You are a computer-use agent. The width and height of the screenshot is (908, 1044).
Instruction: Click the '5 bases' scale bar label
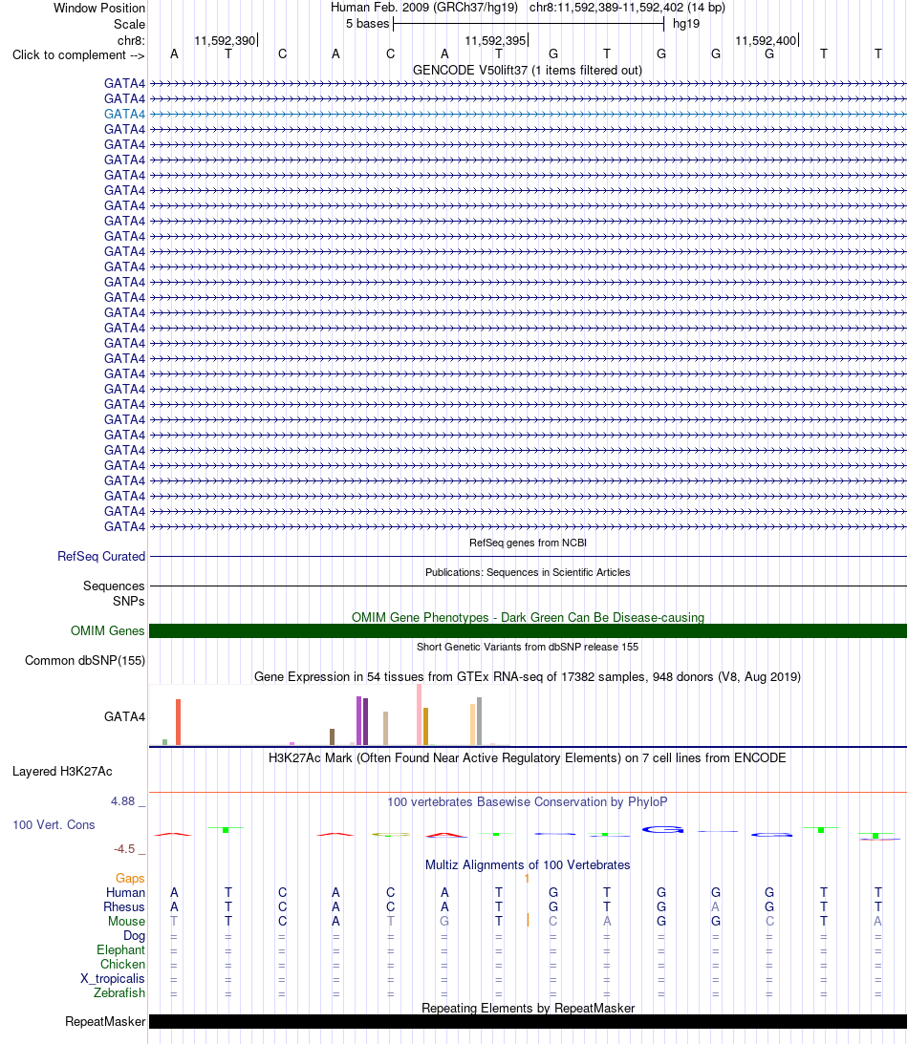(367, 23)
